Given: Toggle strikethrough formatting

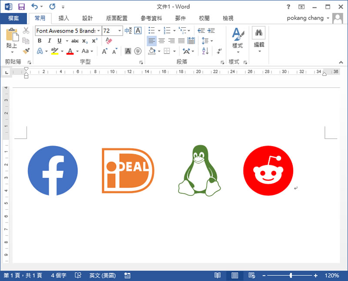Looking at the screenshot, I should click(75, 41).
